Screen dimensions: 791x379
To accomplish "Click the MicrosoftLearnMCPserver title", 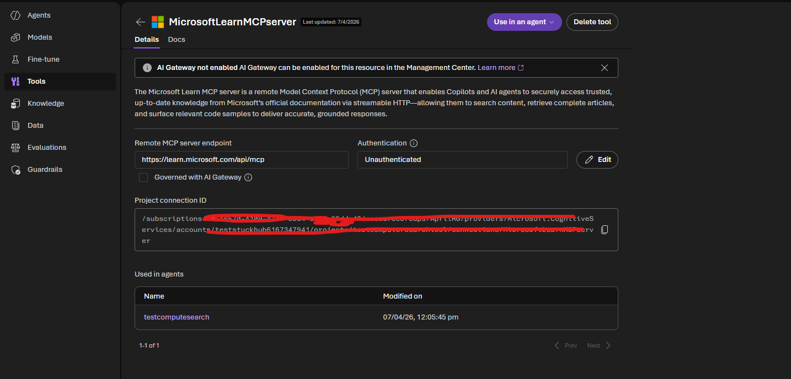I will [233, 22].
